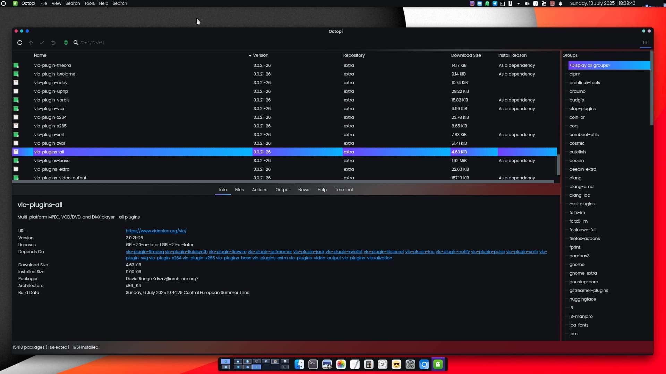Click the Version column sort arrow
The image size is (666, 374).
click(x=250, y=56)
